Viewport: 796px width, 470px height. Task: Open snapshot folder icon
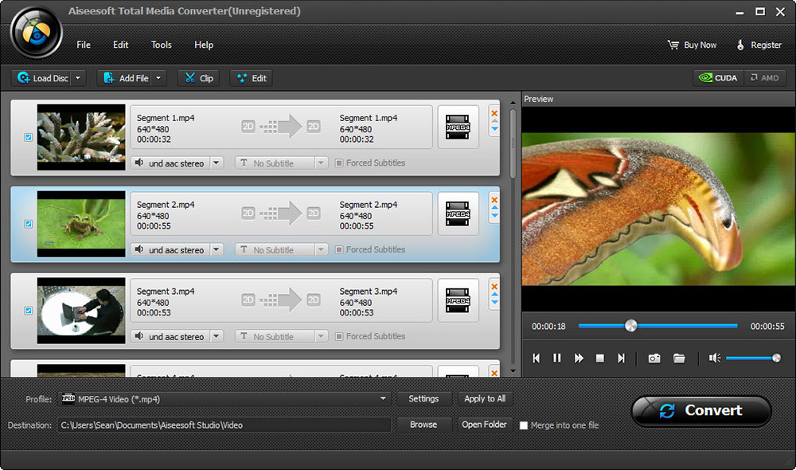(x=679, y=358)
